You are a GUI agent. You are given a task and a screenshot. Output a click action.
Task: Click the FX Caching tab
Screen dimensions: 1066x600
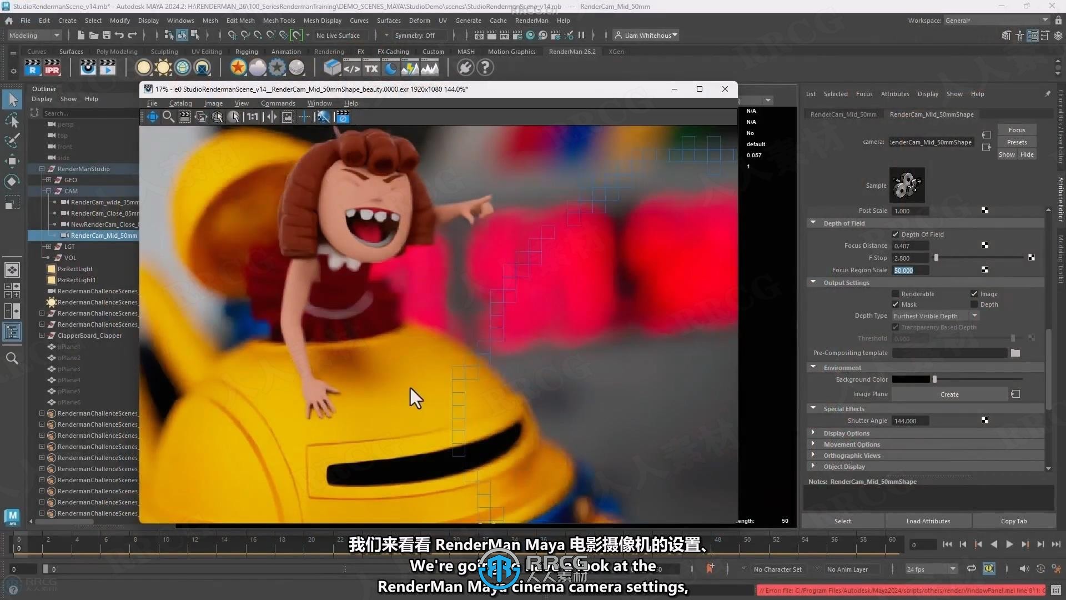click(393, 51)
